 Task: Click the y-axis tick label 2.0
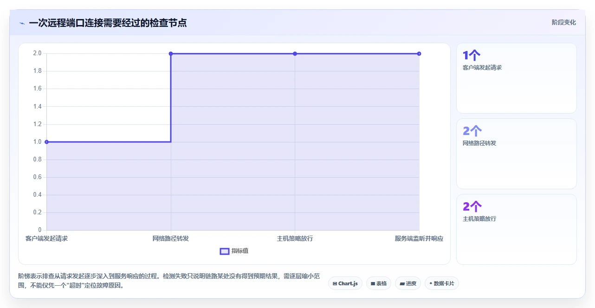[x=37, y=53]
